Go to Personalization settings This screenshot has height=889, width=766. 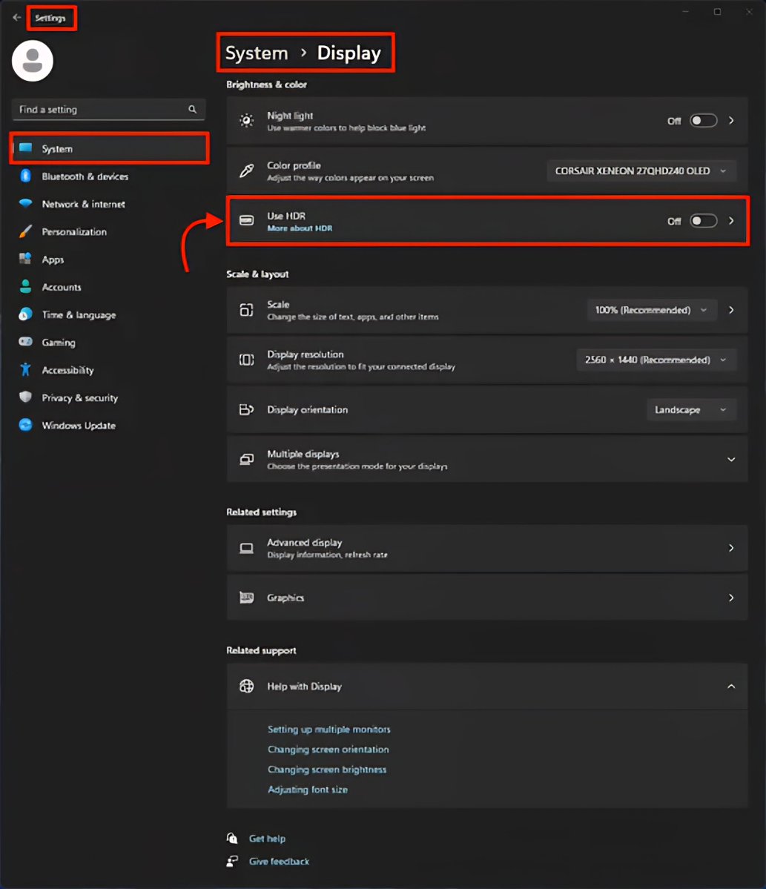coord(110,231)
